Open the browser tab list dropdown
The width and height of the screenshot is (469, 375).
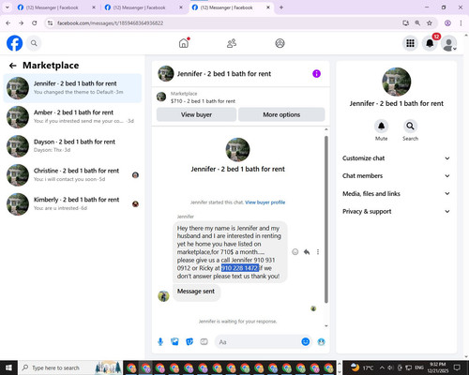tap(7, 7)
